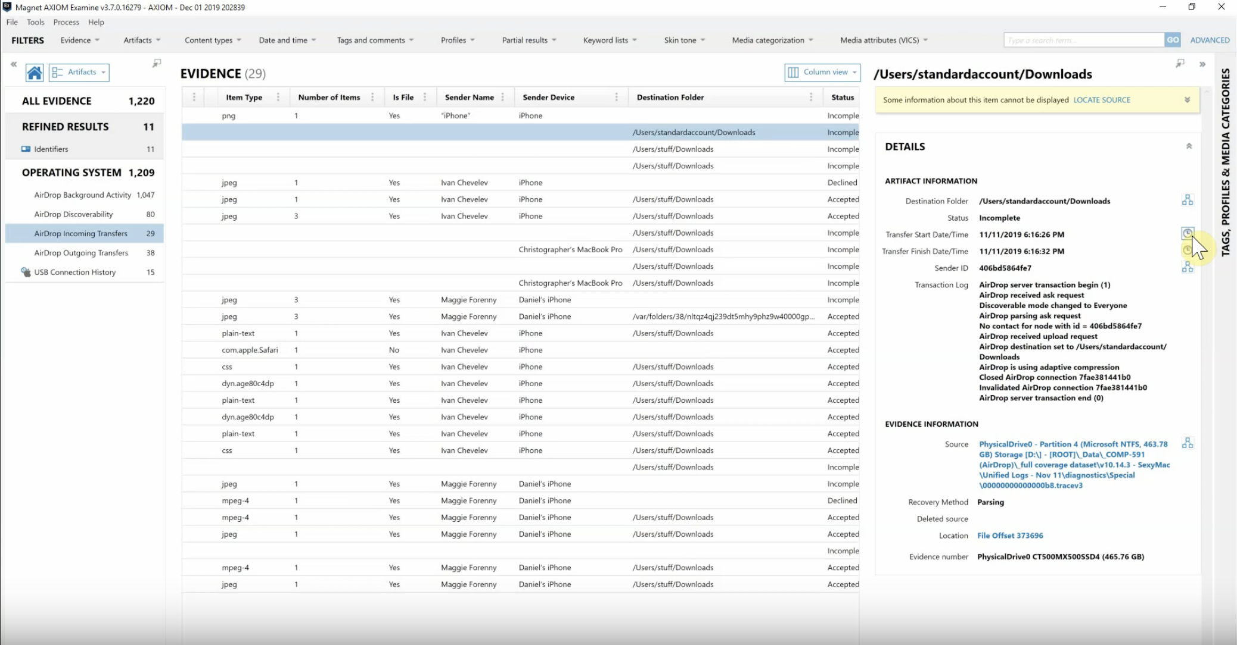The height and width of the screenshot is (645, 1237).
Task: Open the Tags and comments filter
Action: coord(375,40)
